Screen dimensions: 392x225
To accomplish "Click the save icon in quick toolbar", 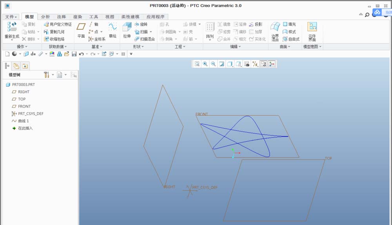I will (74, 54).
